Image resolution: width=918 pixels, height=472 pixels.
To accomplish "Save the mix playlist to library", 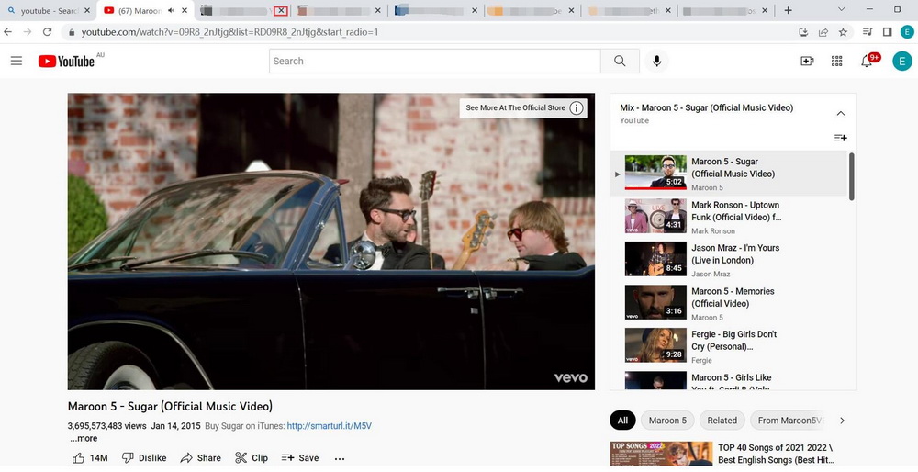I will [840, 138].
